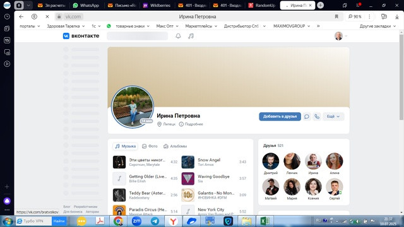404x227 pixels.
Task: Open the Маркетплейсы bookmarks folder
Action: [x=201, y=26]
